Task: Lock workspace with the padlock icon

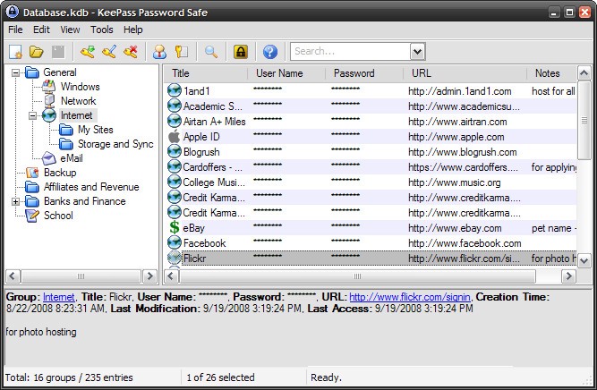Action: (240, 52)
